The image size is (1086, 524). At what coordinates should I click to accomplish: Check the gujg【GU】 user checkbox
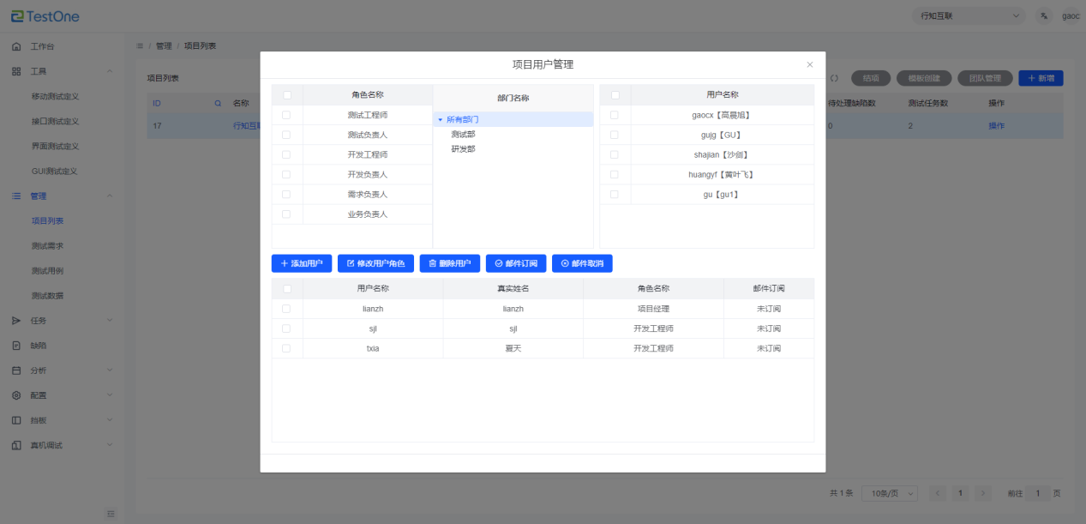coord(615,135)
